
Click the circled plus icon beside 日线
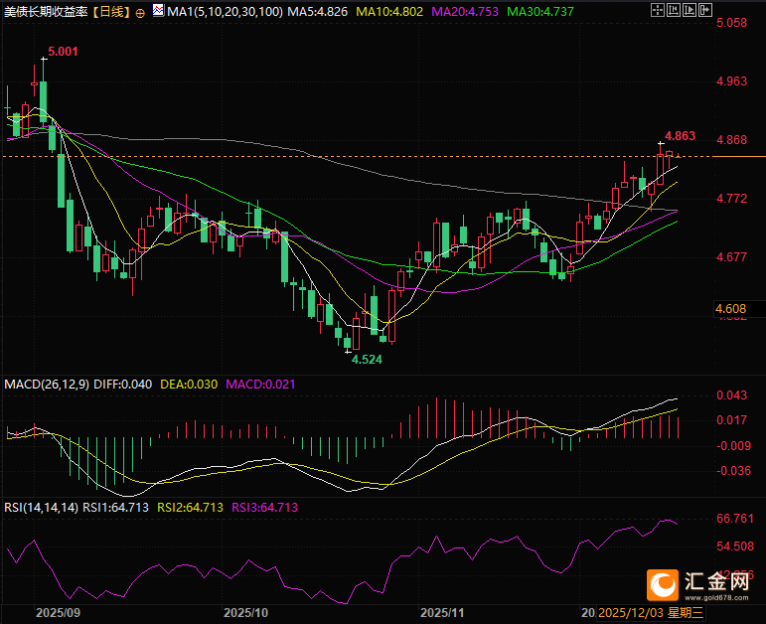[x=140, y=13]
